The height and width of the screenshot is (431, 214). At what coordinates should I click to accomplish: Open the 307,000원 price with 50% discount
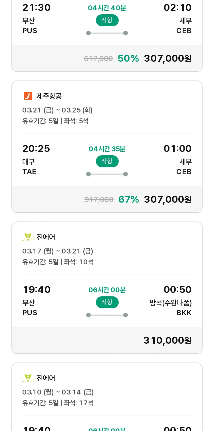pyautogui.click(x=168, y=59)
